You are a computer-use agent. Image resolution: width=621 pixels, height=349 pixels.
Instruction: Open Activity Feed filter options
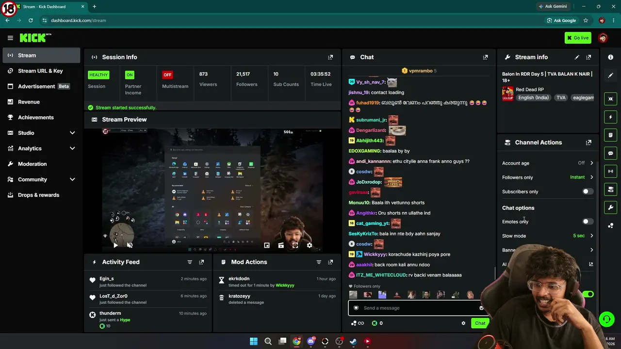[x=190, y=262]
